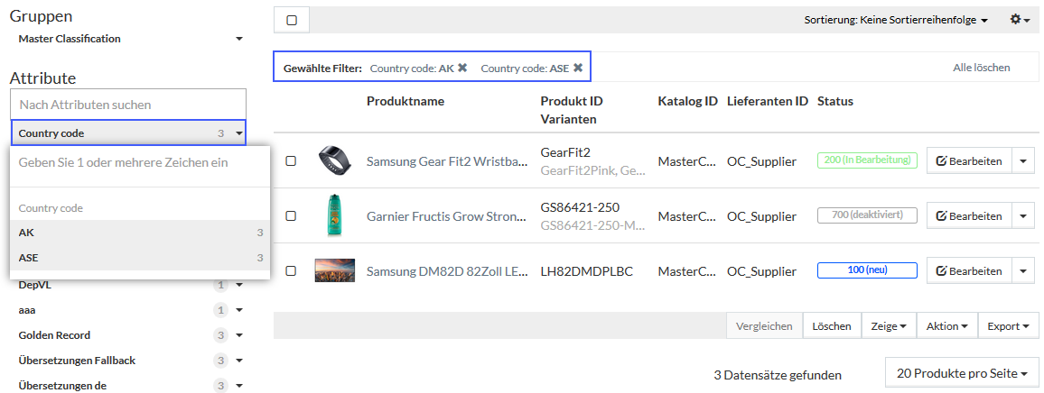The width and height of the screenshot is (1044, 393).
Task: Open the gear settings menu
Action: pos(1020,20)
